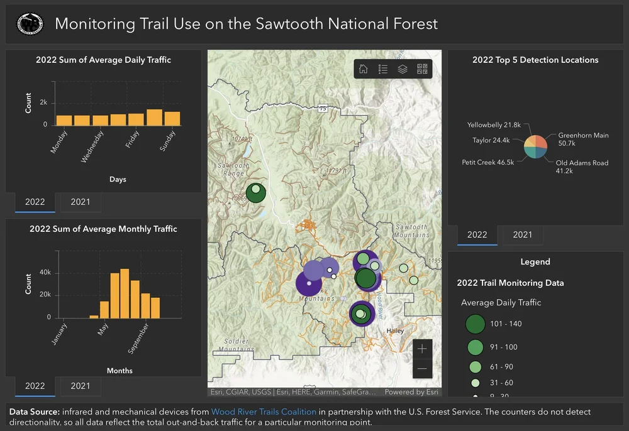Zoom out using the map minus button
The height and width of the screenshot is (431, 629).
[x=422, y=369]
